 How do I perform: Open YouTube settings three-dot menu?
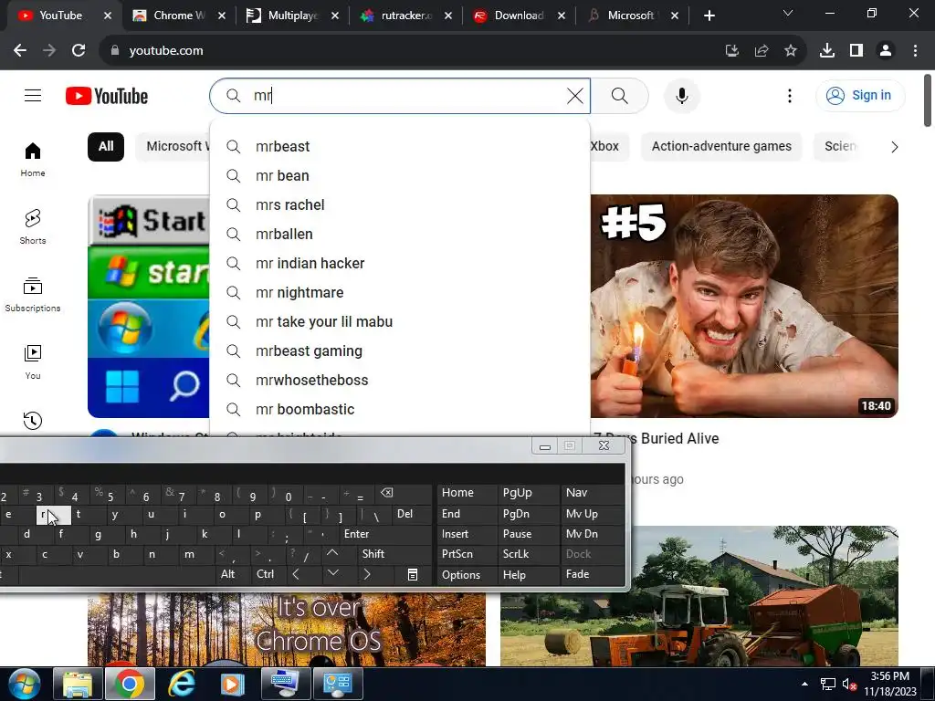[x=790, y=95]
